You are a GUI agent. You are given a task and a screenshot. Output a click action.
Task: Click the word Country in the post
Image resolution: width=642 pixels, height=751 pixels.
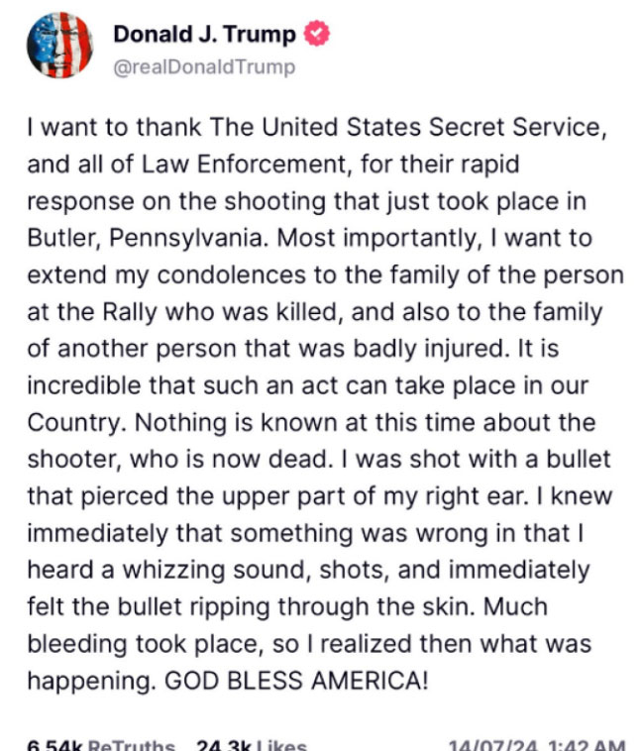point(74,423)
